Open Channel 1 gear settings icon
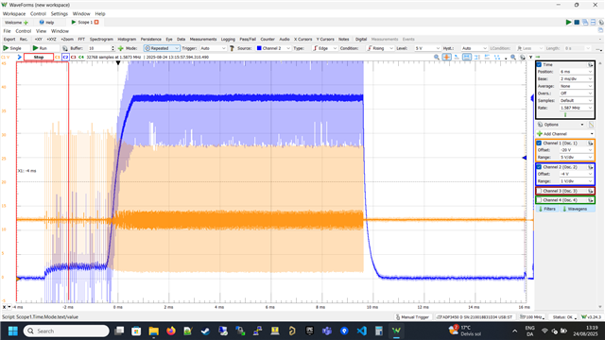This screenshot has width=605, height=340. coord(590,143)
